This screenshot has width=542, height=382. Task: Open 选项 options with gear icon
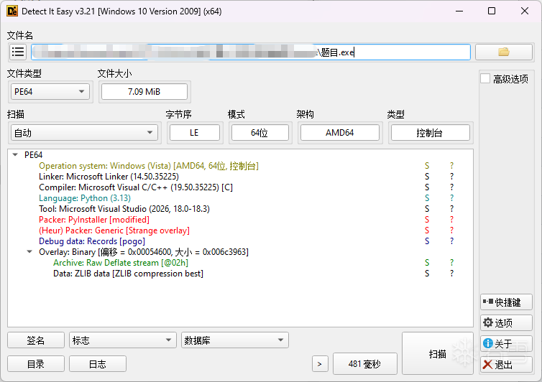(506, 323)
